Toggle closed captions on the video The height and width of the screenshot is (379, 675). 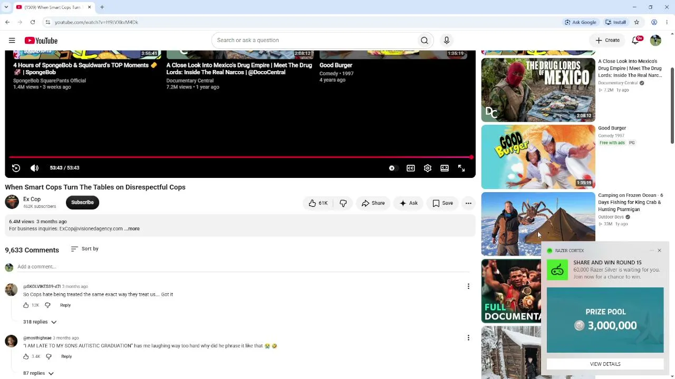click(411, 168)
